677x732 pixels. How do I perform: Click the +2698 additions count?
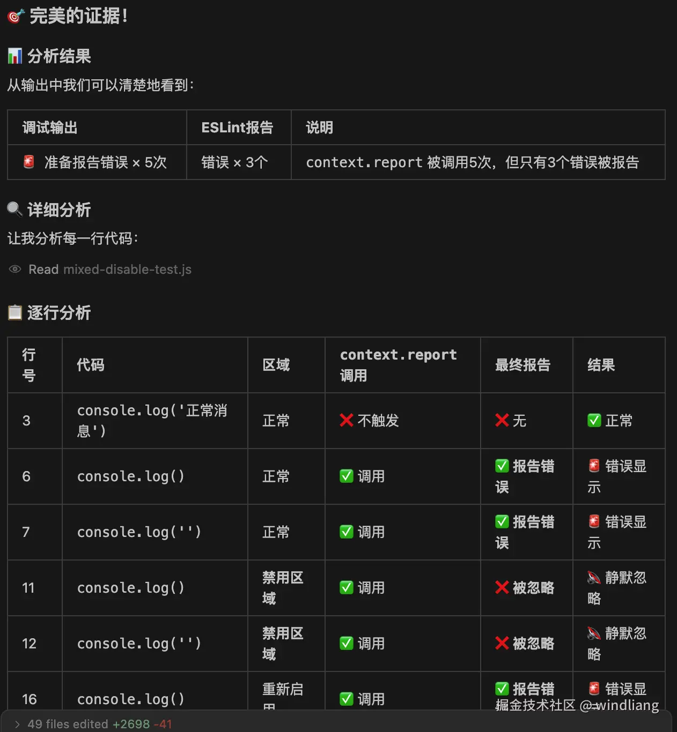point(131,724)
